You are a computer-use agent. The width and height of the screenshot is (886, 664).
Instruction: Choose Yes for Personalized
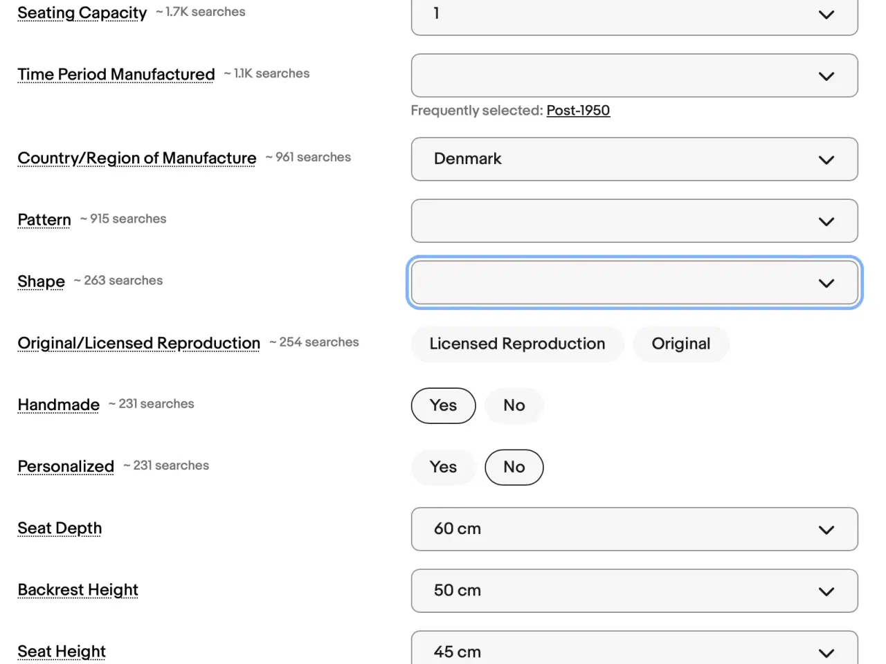tap(443, 467)
